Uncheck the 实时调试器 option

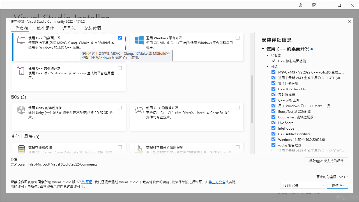click(x=273, y=95)
